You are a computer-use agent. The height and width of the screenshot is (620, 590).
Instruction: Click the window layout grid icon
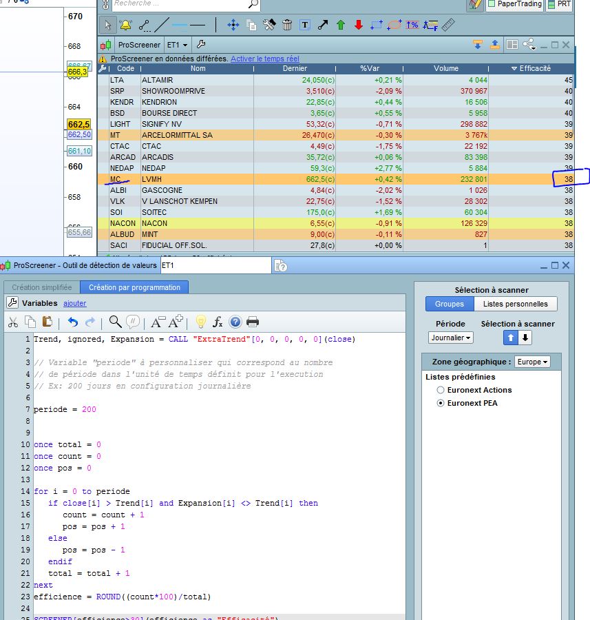pyautogui.click(x=512, y=45)
